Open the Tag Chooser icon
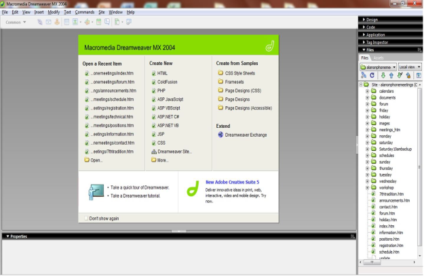 129,22
